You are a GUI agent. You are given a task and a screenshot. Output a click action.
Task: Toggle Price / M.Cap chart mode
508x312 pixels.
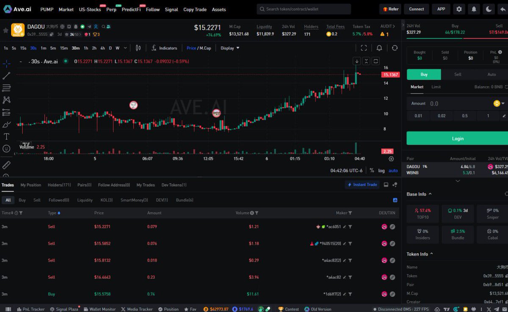click(x=199, y=48)
